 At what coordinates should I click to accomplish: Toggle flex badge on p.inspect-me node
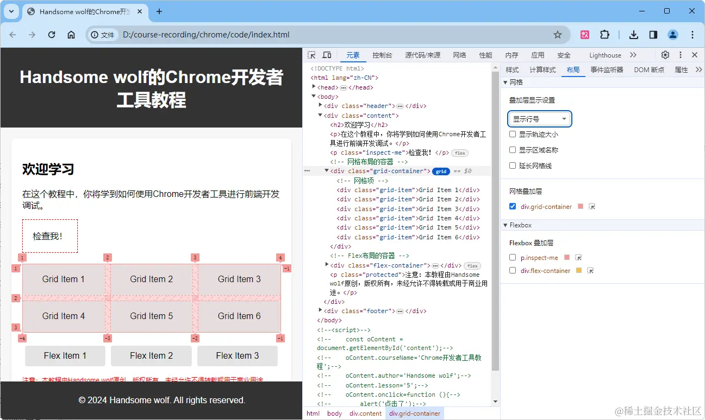pyautogui.click(x=460, y=153)
